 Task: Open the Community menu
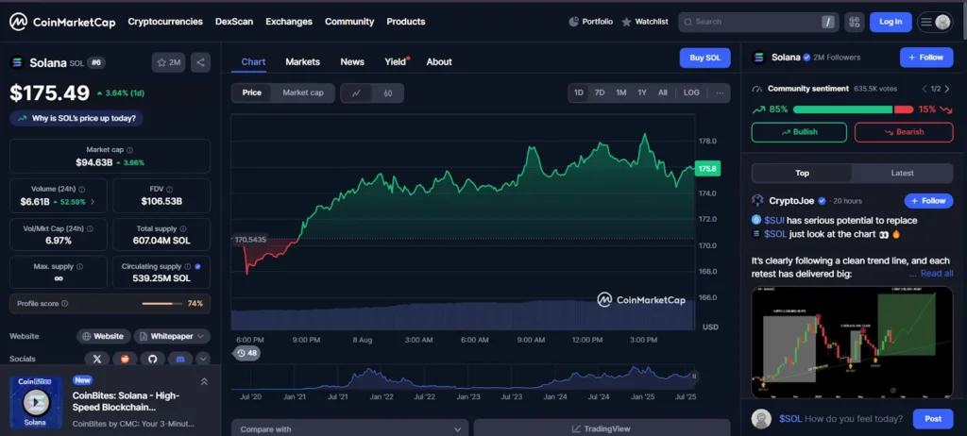(x=349, y=22)
